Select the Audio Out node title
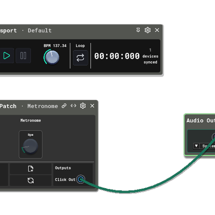Image resolution: width=215 pixels, height=215 pixels. pos(201,121)
